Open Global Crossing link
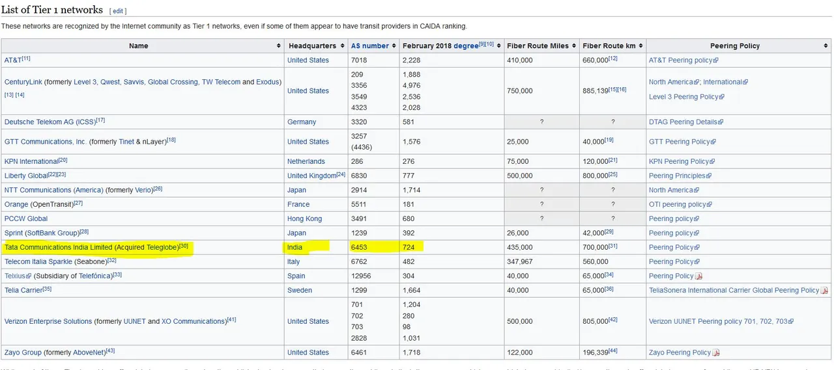834x370 pixels. point(173,83)
